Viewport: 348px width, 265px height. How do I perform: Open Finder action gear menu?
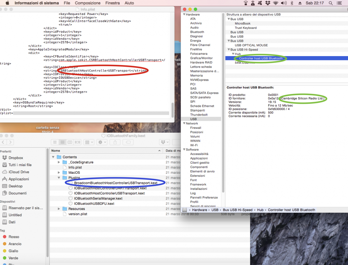coord(102,142)
